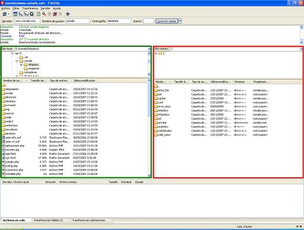Image resolution: width=304 pixels, height=230 pixels.
Task: Focus the Contraseña password field
Action: (x=119, y=21)
